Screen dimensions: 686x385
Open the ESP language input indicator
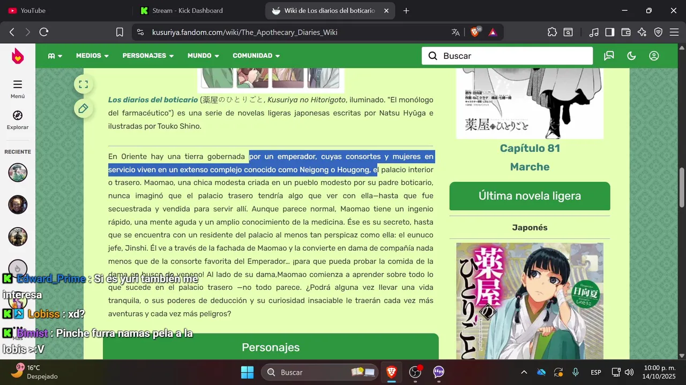[x=596, y=372]
